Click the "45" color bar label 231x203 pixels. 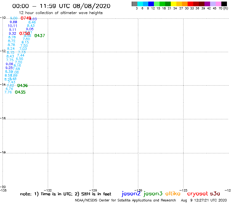[x=214, y=8]
